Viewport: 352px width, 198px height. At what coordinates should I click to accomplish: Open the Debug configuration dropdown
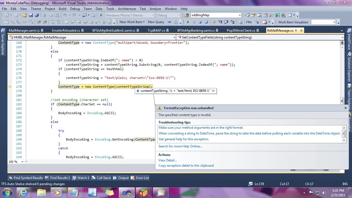[168, 15]
